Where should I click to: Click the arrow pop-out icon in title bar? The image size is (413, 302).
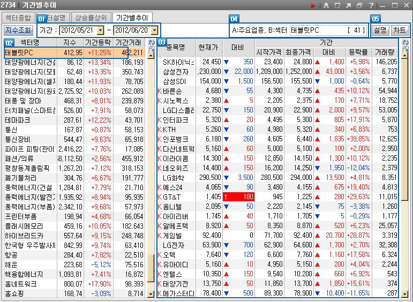(348, 5)
